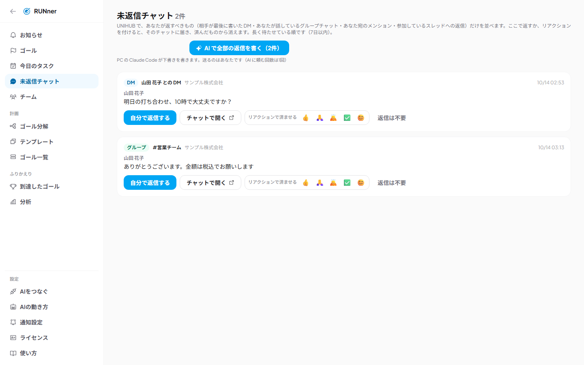React with folded hands emoji on the DM card
584x365 pixels.
[x=320, y=118]
